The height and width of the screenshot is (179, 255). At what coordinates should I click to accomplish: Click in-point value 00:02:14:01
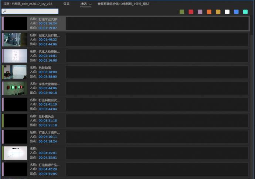tap(48, 56)
